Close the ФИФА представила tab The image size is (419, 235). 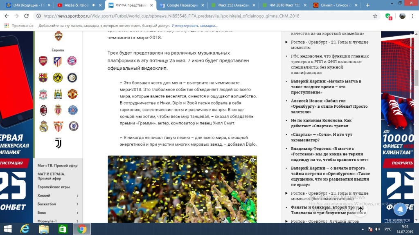click(151, 5)
